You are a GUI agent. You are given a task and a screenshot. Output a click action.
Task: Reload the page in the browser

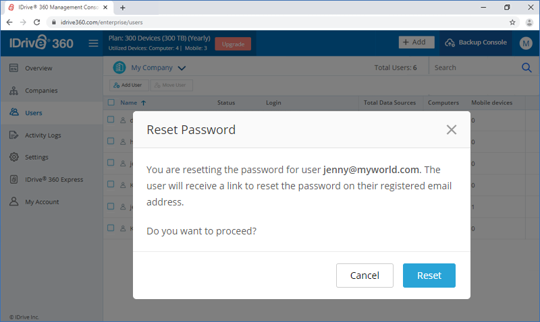(37, 22)
